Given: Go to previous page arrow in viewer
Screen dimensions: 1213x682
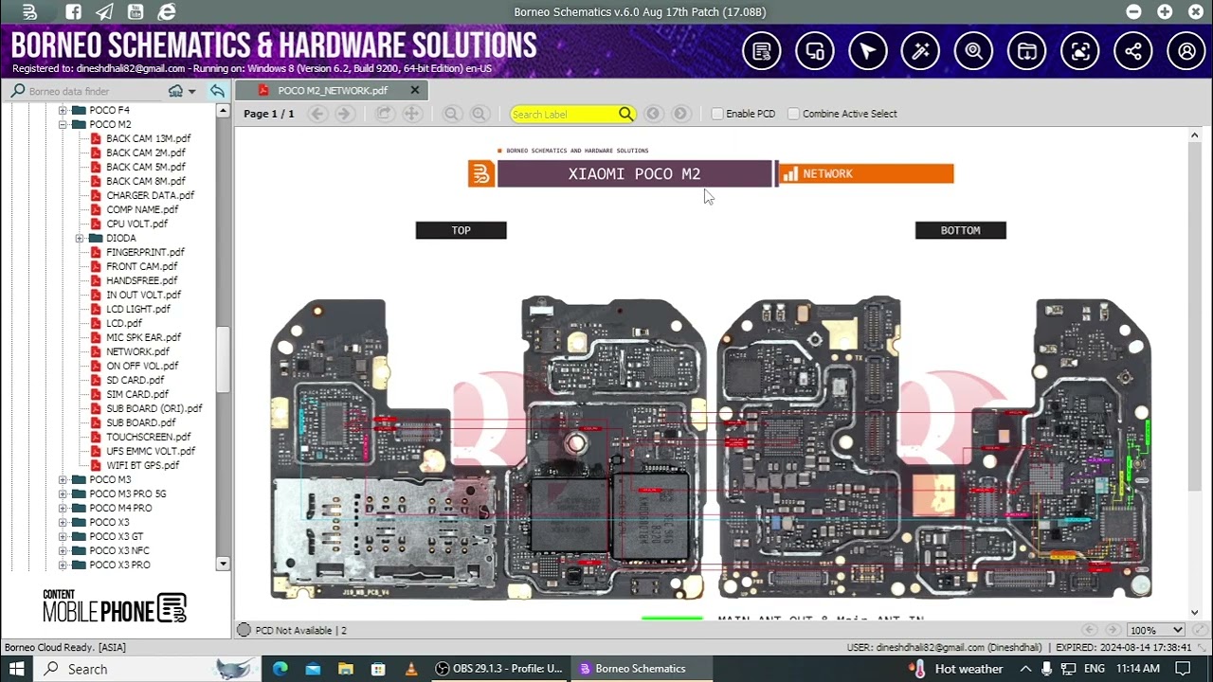Looking at the screenshot, I should 318,114.
